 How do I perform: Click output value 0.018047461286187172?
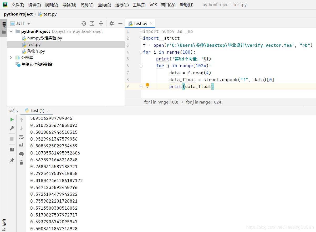[x=57, y=181]
